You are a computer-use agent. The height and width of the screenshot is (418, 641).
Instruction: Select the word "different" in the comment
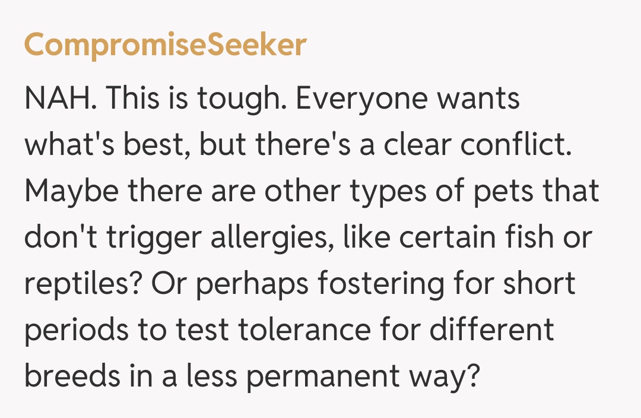click(491, 331)
